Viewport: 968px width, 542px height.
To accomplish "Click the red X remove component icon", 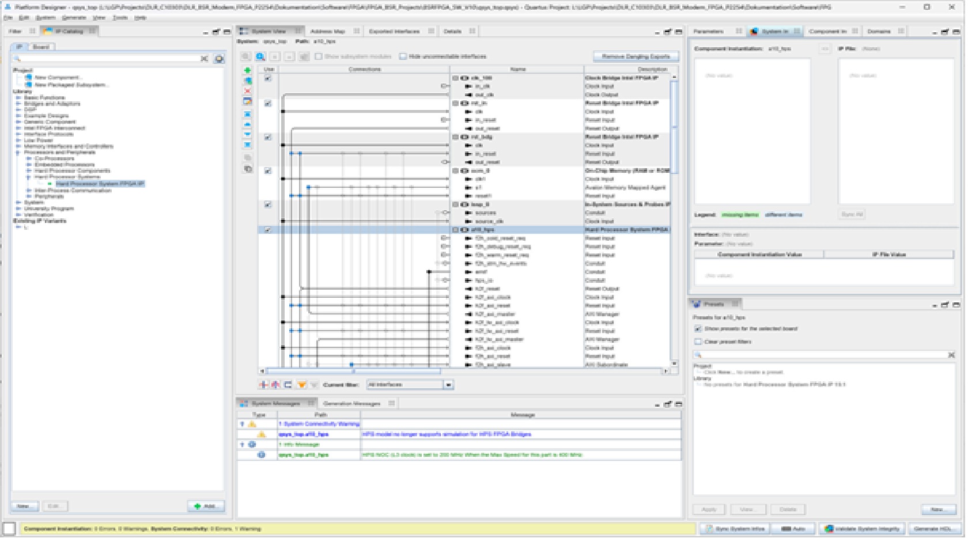I will pyautogui.click(x=248, y=91).
